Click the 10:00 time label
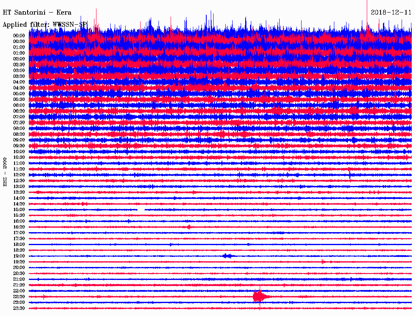This screenshot has width=415, height=316. 19,152
